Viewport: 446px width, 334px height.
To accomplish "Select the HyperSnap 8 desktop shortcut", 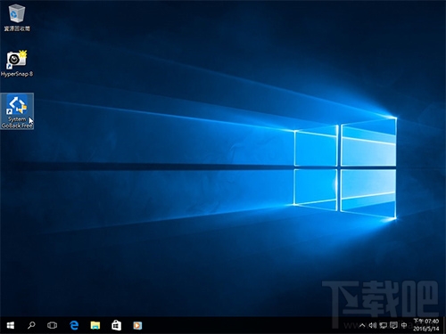I will coord(17,64).
